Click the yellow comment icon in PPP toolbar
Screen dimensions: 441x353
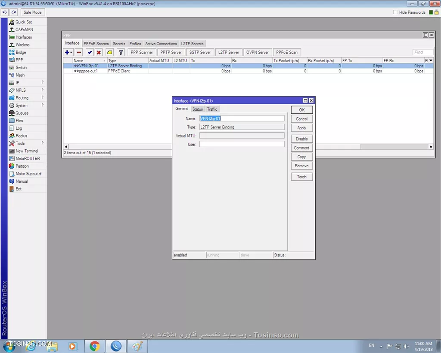coord(110,52)
